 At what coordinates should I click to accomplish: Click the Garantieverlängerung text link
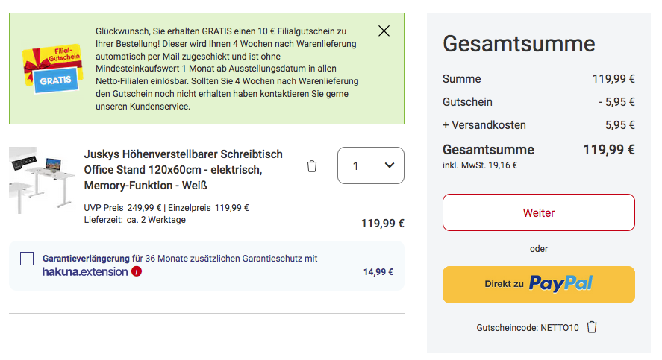pos(86,259)
